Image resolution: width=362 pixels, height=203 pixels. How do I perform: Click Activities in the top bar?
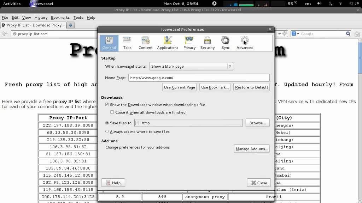(x=12, y=4)
